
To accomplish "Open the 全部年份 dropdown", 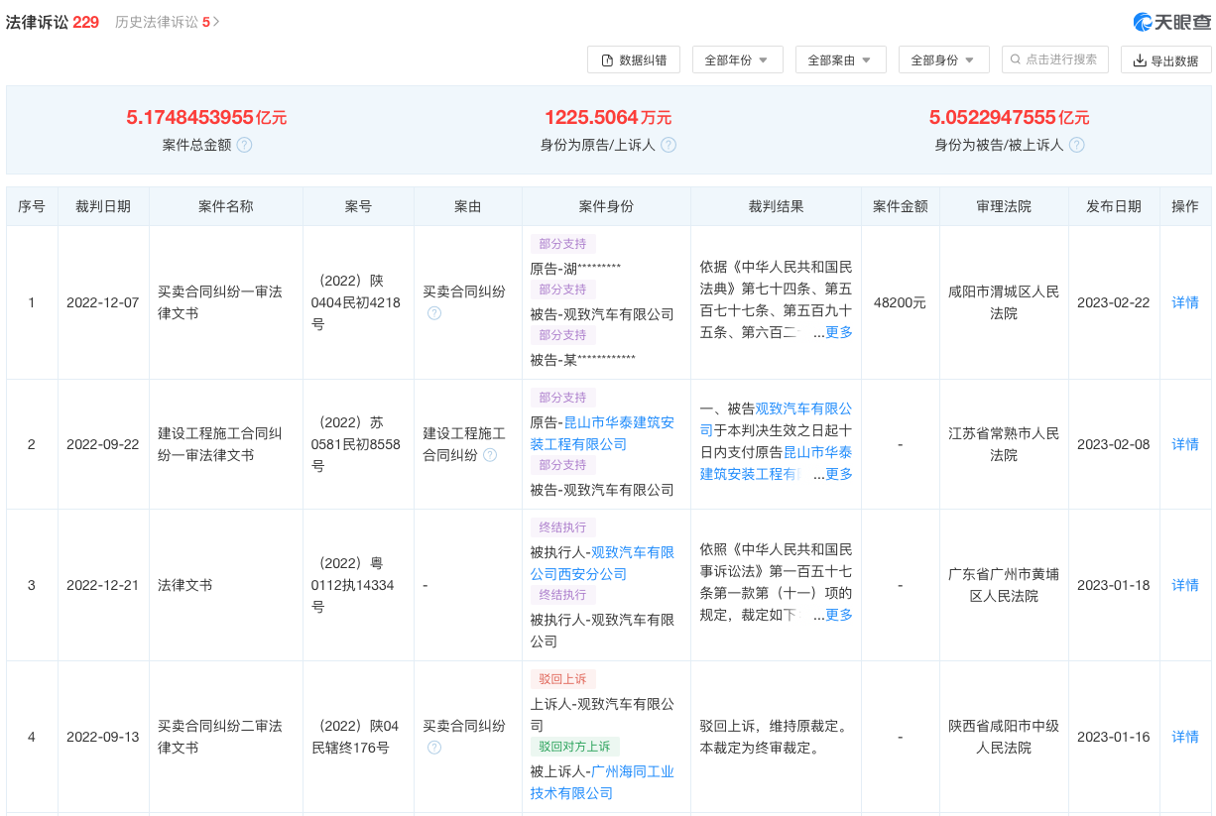I will click(737, 59).
